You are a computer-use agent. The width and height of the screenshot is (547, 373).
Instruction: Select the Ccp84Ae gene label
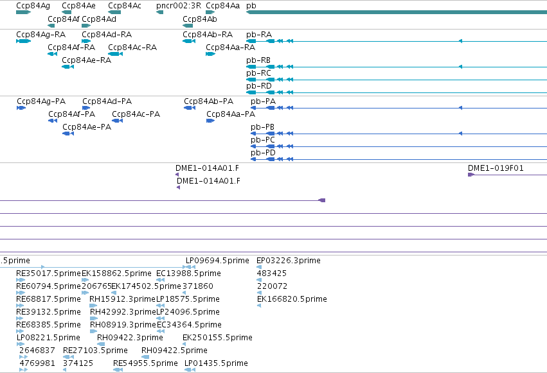78,6
